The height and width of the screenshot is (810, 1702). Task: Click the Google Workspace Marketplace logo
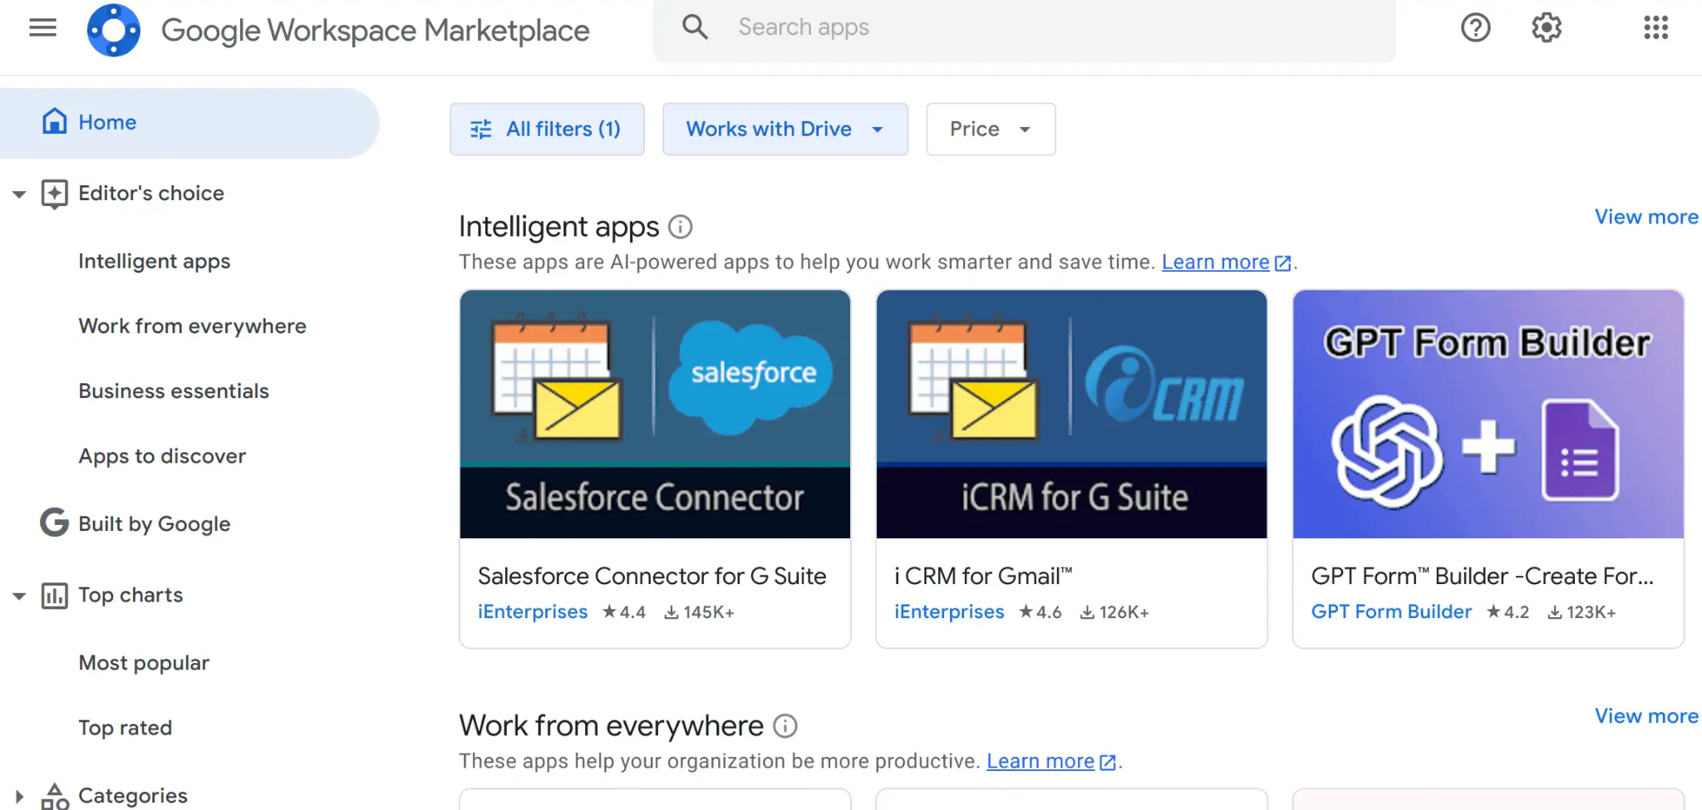[x=114, y=30]
